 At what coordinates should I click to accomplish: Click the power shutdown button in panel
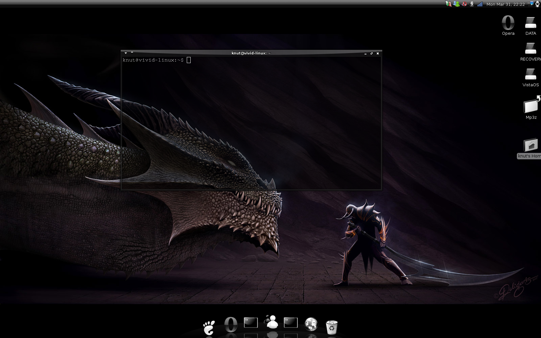tap(537, 4)
